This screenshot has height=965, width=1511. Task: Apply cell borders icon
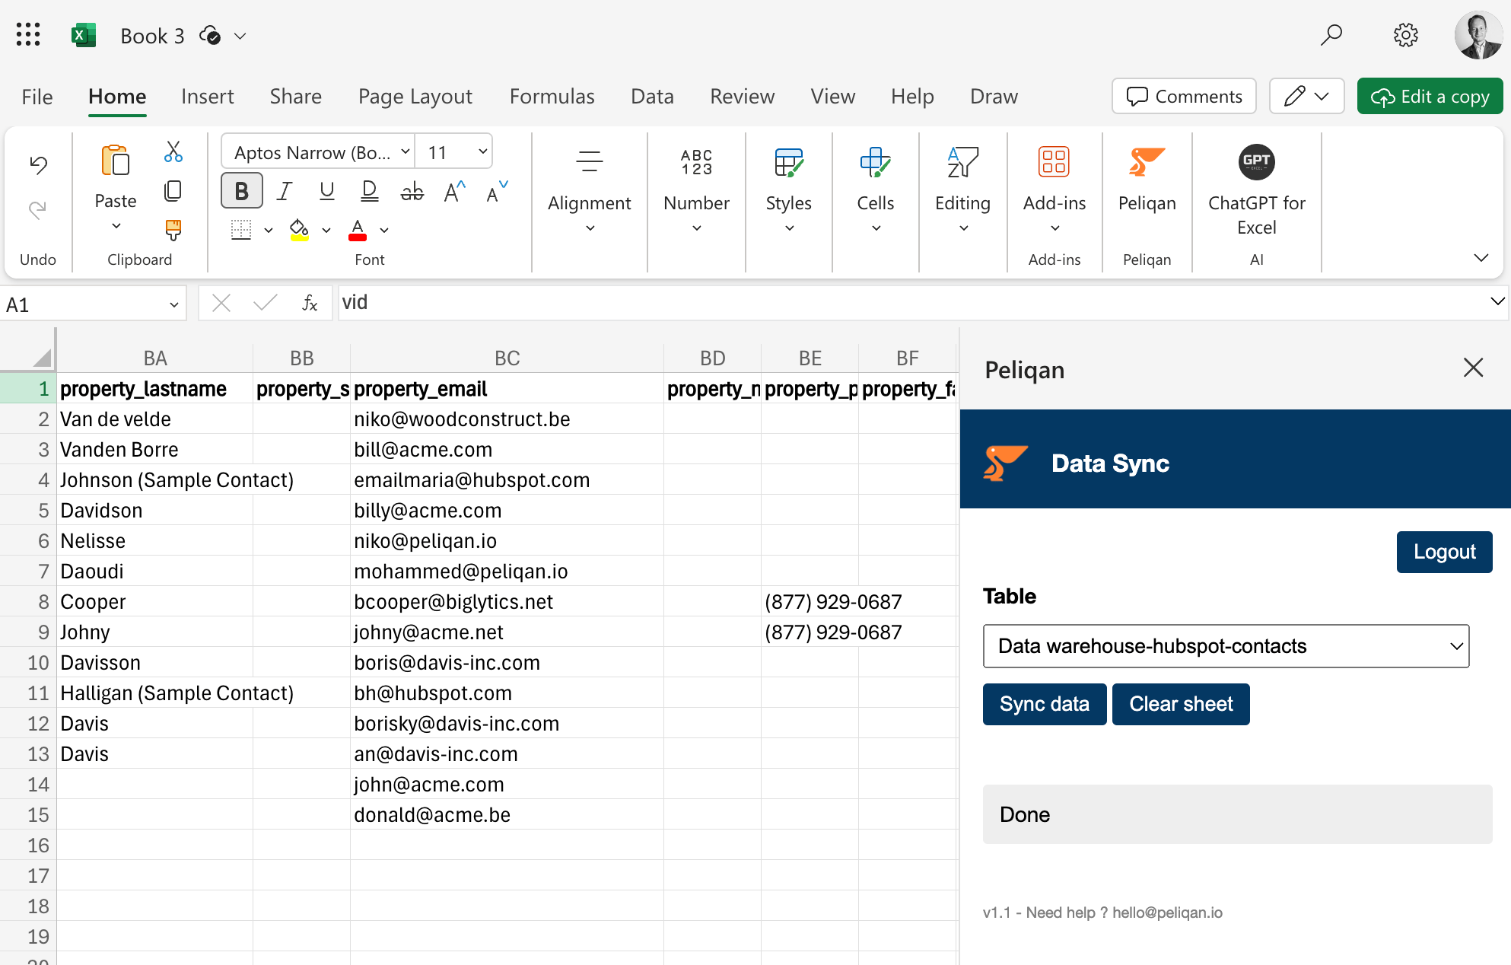241,229
